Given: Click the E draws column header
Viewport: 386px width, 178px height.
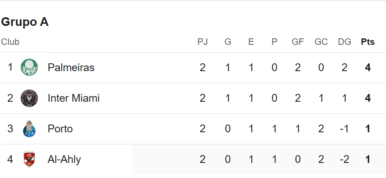Looking at the screenshot, I should [251, 42].
